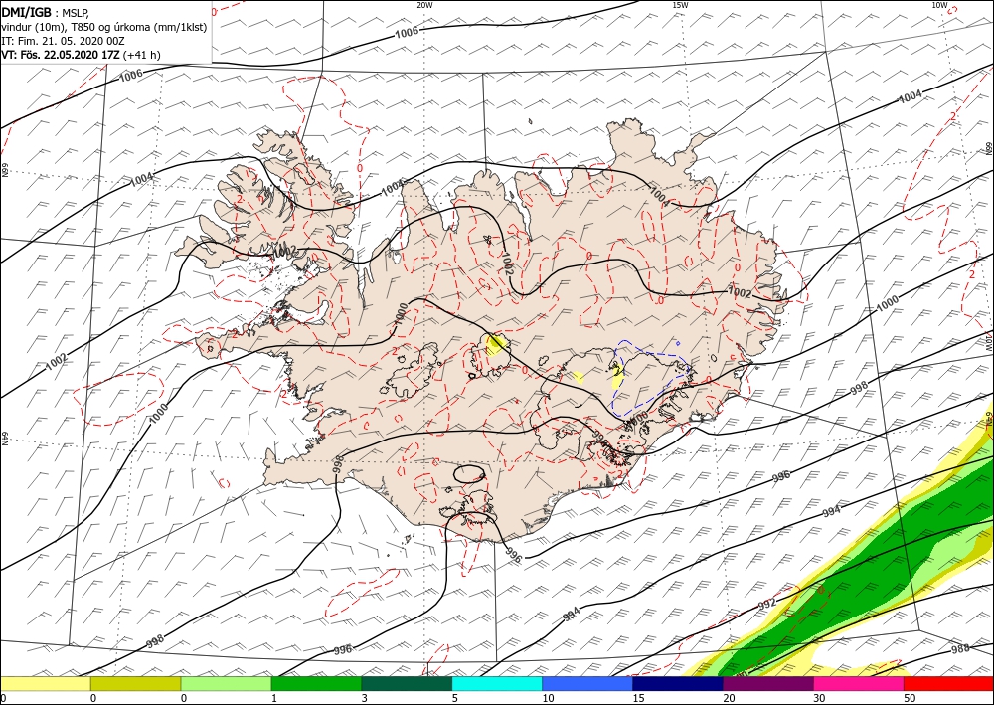Screen dimensions: 994x705
Task: Click legend scale value "3"
Action: 364,699
